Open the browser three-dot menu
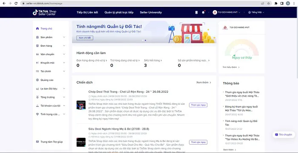Image resolution: width=298 pixels, height=153 pixels. tap(294, 3)
